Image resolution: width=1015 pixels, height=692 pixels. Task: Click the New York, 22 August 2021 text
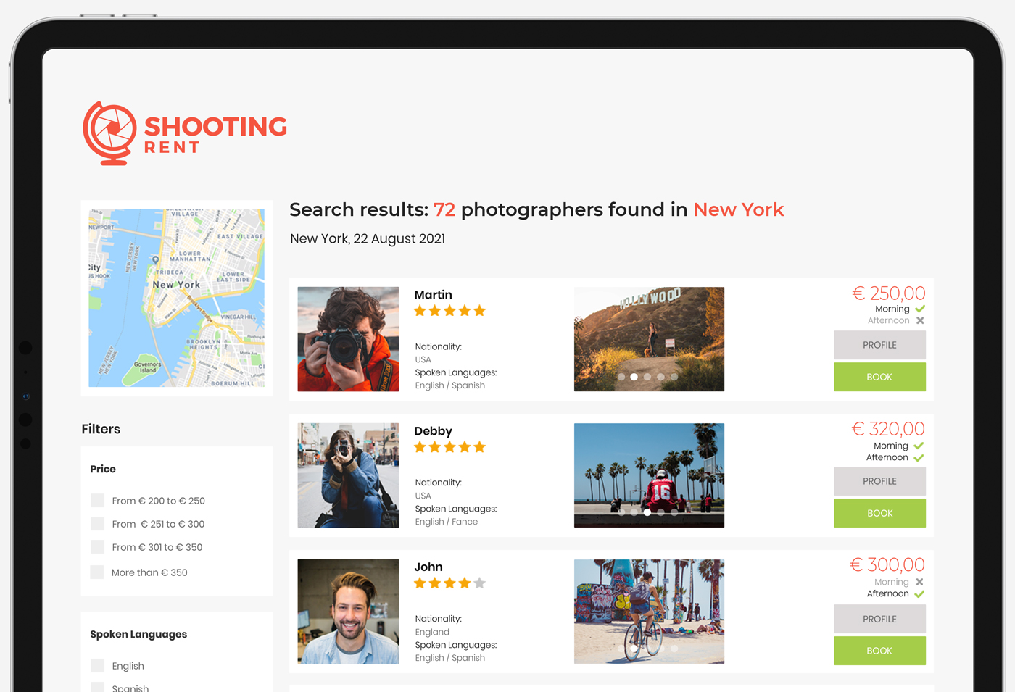pyautogui.click(x=368, y=239)
